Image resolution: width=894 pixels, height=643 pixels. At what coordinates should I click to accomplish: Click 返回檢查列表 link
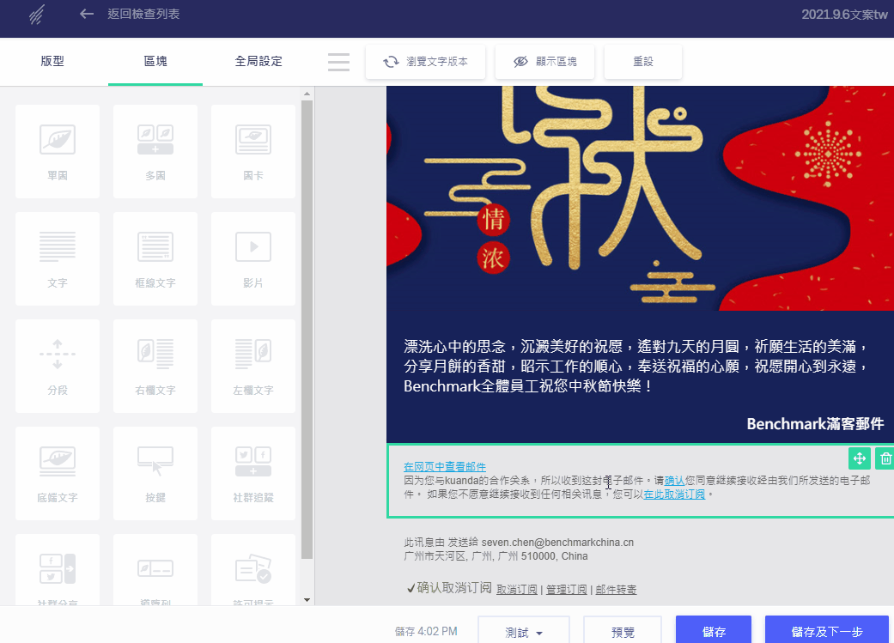143,14
